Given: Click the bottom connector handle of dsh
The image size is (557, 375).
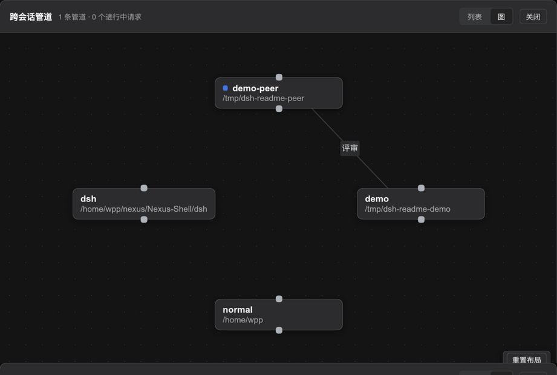Looking at the screenshot, I should tap(144, 220).
